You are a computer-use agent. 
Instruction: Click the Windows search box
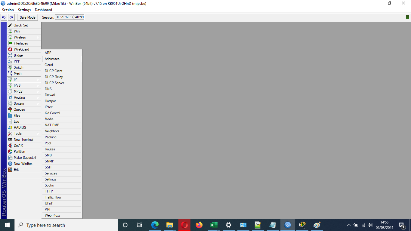click(x=66, y=225)
